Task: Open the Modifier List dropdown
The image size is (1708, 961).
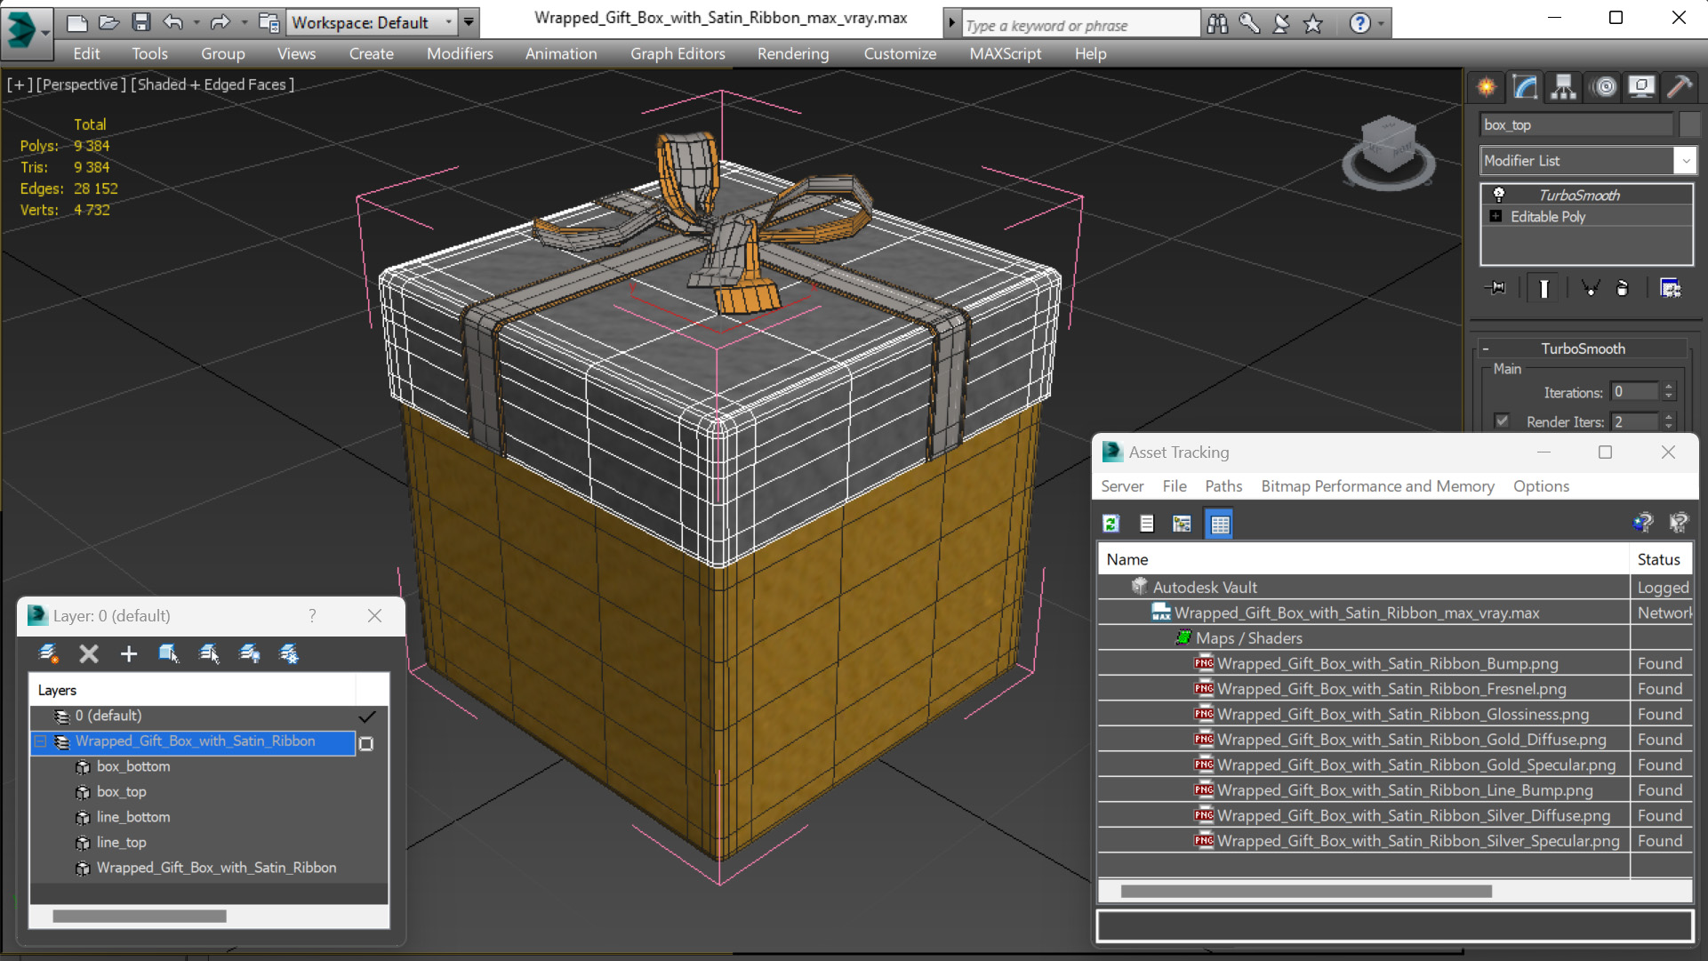Action: (1685, 161)
